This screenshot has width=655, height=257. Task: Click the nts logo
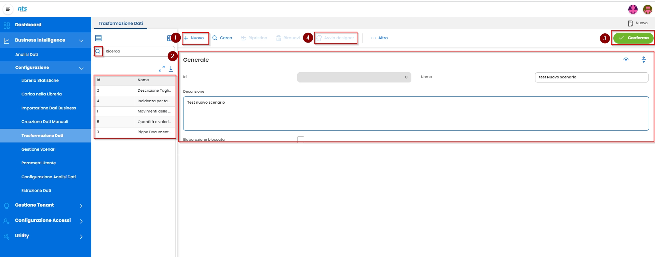tap(22, 9)
